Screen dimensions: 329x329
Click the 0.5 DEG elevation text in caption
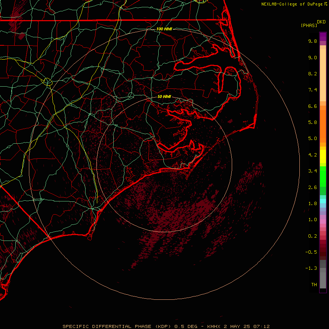186,326
